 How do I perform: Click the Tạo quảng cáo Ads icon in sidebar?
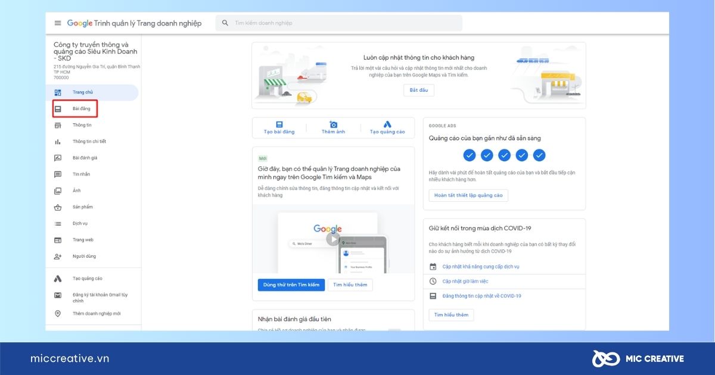58,279
